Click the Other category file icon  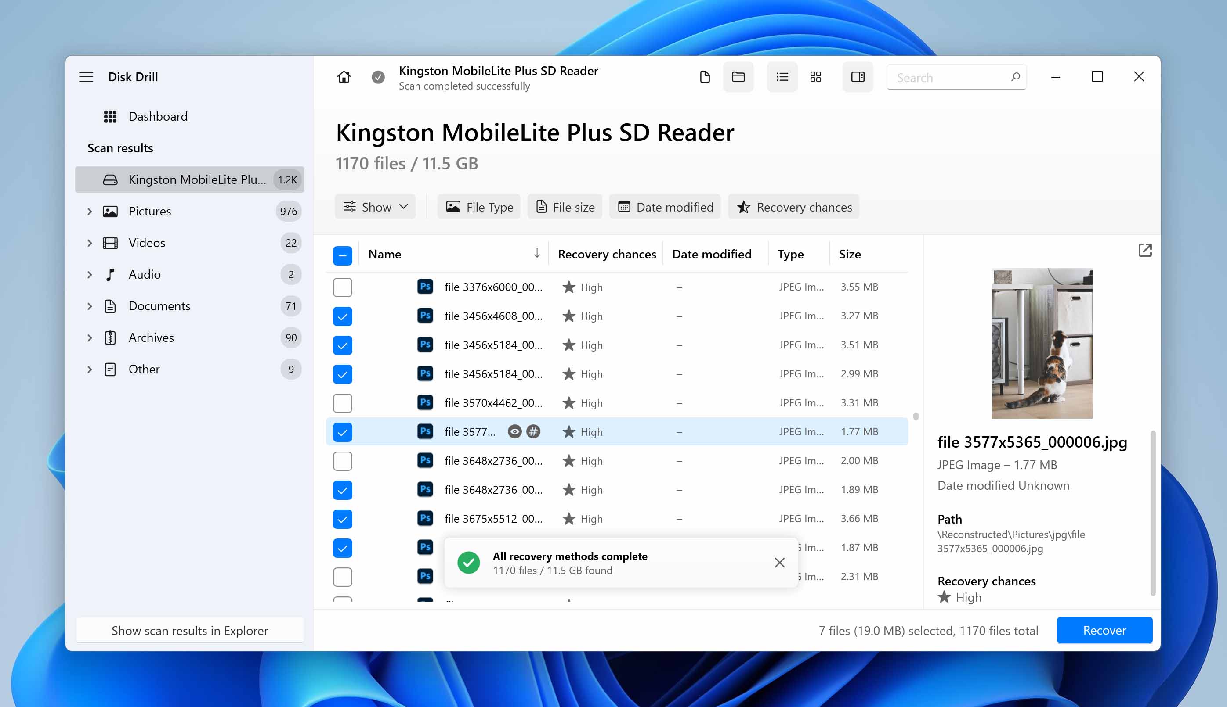pyautogui.click(x=110, y=369)
